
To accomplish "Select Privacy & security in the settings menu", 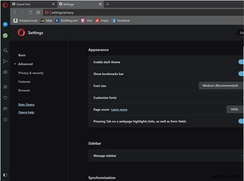I will click(x=31, y=73).
